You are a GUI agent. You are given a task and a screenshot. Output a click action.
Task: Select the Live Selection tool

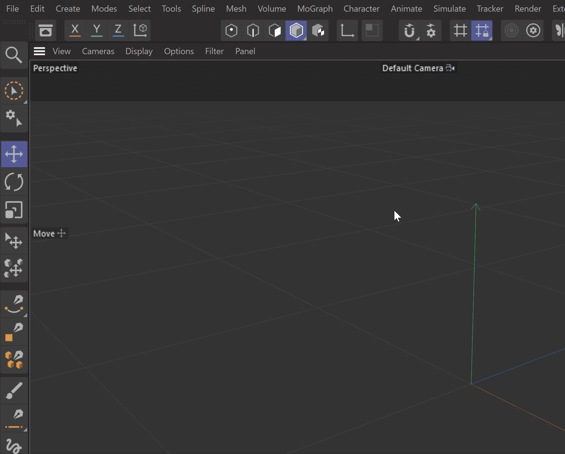(x=14, y=91)
